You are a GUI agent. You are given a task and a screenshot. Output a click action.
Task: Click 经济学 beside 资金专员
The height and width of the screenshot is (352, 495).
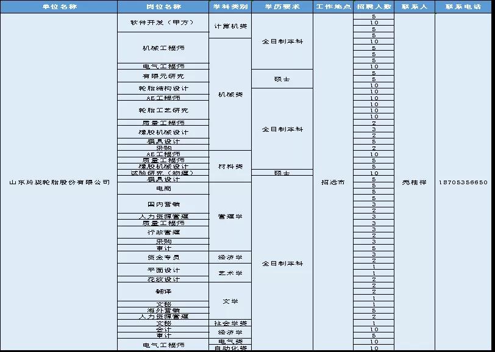[x=230, y=257]
